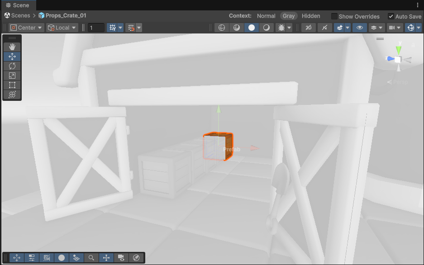Click the debug draw mode bug icon
The height and width of the screenshot is (265, 424).
[x=281, y=28]
